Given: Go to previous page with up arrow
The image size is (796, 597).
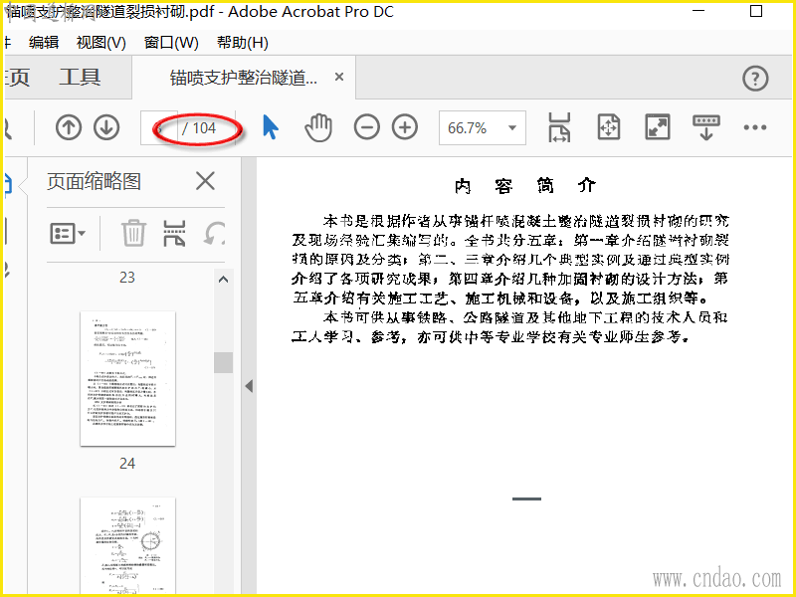Looking at the screenshot, I should (69, 127).
